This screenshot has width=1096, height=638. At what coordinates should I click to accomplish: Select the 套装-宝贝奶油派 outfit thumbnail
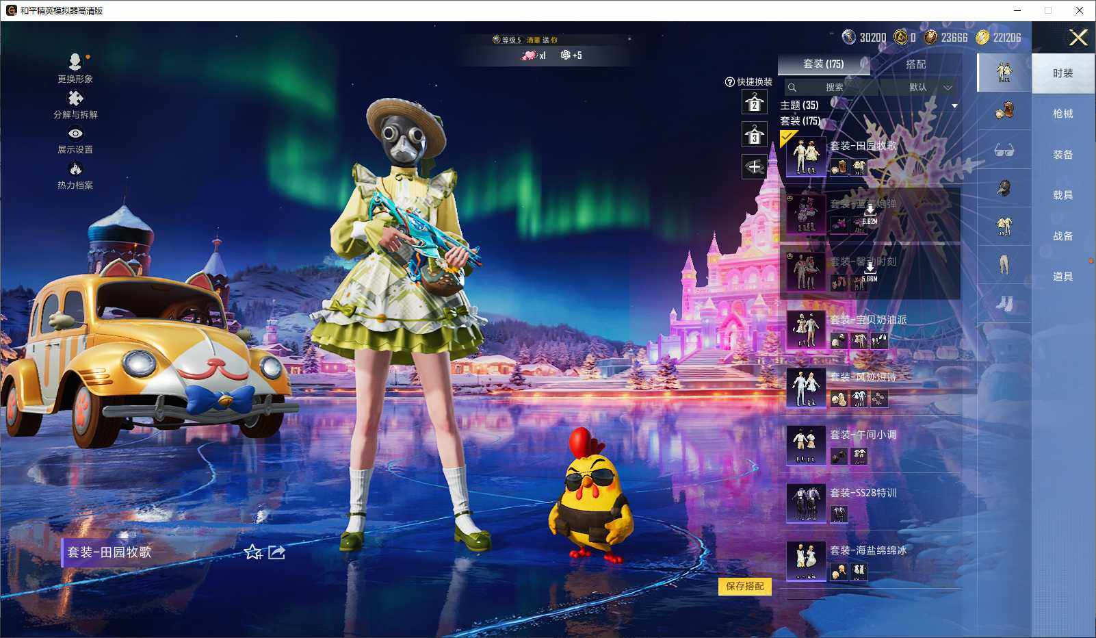[x=805, y=329]
